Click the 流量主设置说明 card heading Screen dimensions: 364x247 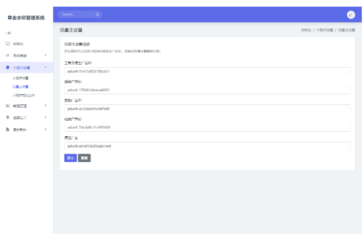tap(77, 44)
